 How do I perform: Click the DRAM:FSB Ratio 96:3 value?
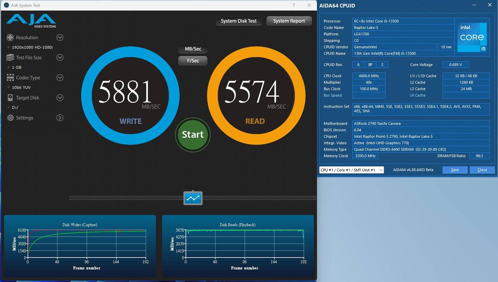pos(479,156)
